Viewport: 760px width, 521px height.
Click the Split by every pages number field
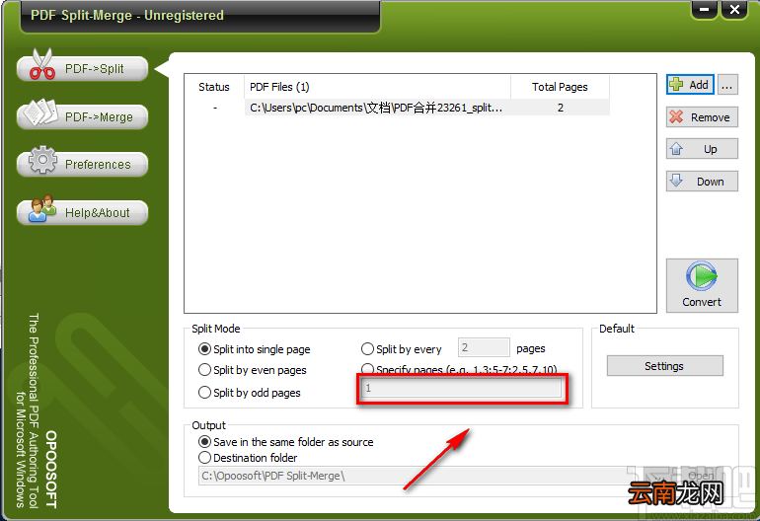click(x=484, y=347)
